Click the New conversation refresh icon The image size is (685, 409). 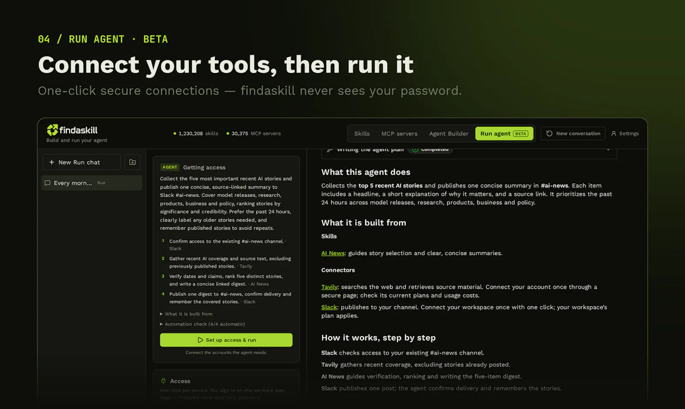tap(549, 133)
